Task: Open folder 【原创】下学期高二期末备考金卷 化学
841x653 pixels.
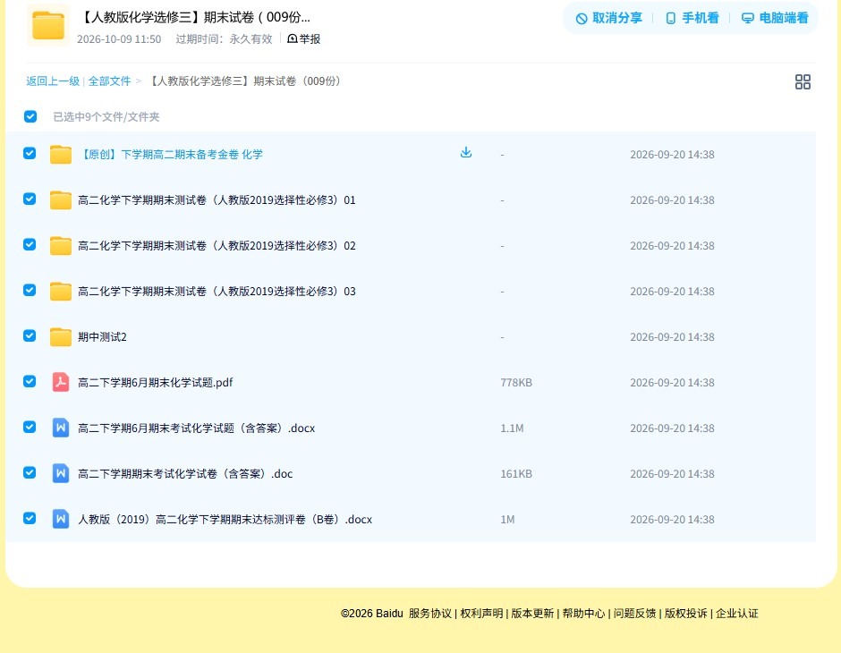Action: coord(171,155)
